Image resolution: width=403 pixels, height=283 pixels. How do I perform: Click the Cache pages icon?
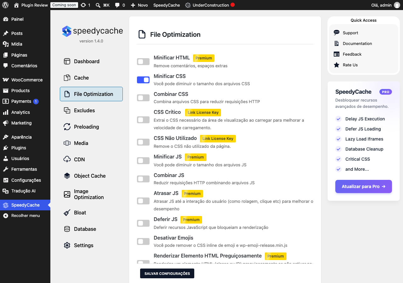67,78
